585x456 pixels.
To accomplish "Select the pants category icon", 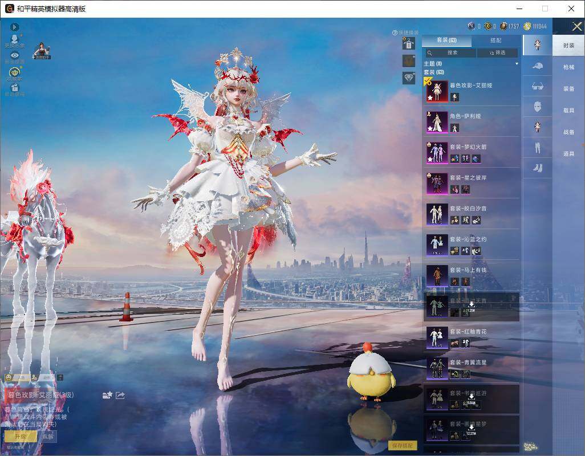I will tap(537, 148).
